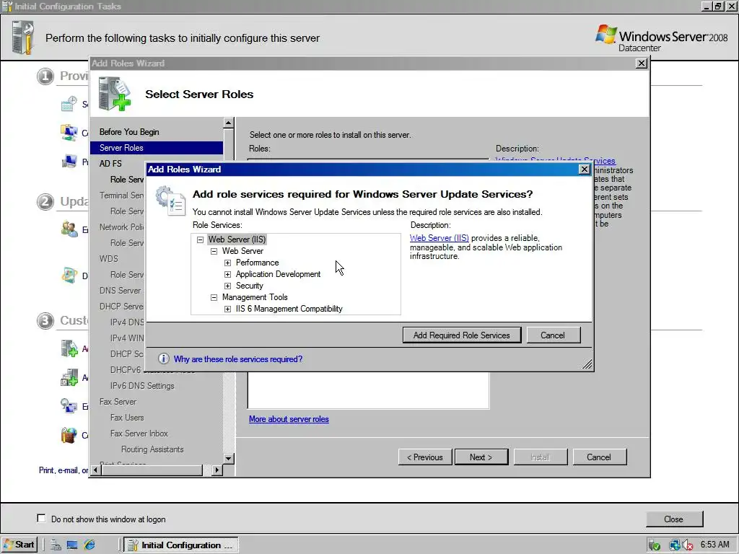Click the muted volume tray icon

688,545
